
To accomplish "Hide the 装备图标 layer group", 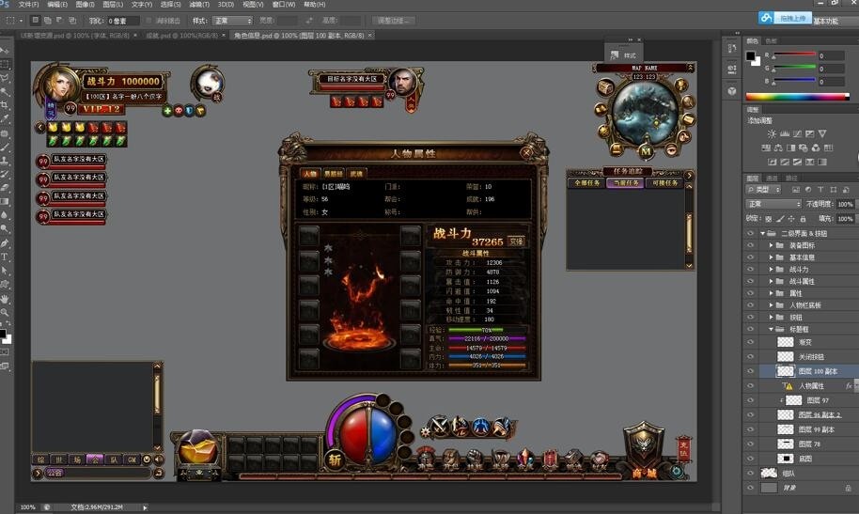I will click(751, 245).
